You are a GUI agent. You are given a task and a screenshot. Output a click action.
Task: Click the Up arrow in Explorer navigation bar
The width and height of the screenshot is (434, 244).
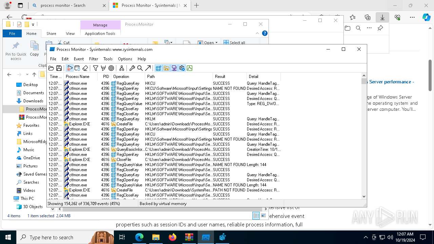(x=34, y=75)
